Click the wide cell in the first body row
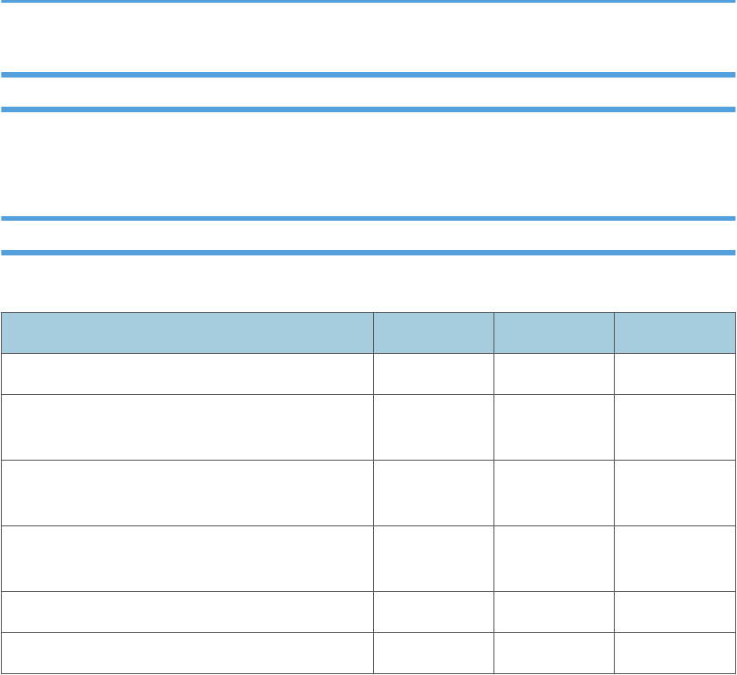Viewport: 737px width, 675px height. [x=187, y=374]
